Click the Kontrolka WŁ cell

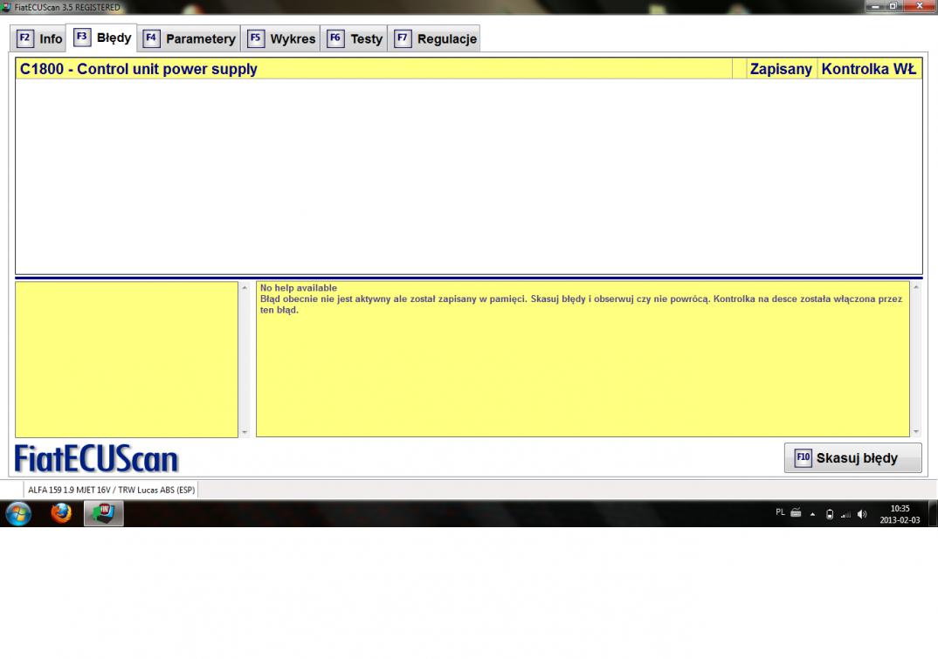pyautogui.click(x=869, y=69)
